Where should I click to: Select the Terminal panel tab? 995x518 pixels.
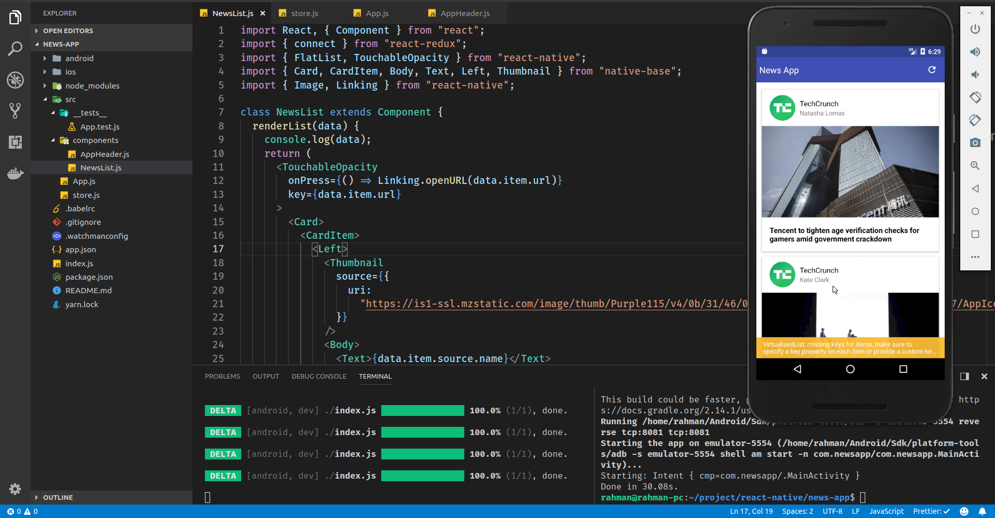pos(375,377)
